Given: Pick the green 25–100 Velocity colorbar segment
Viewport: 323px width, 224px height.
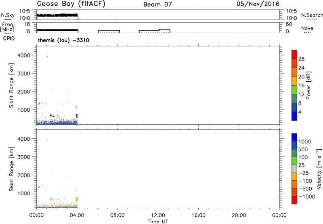Looking at the screenshot, I should 294,161.
